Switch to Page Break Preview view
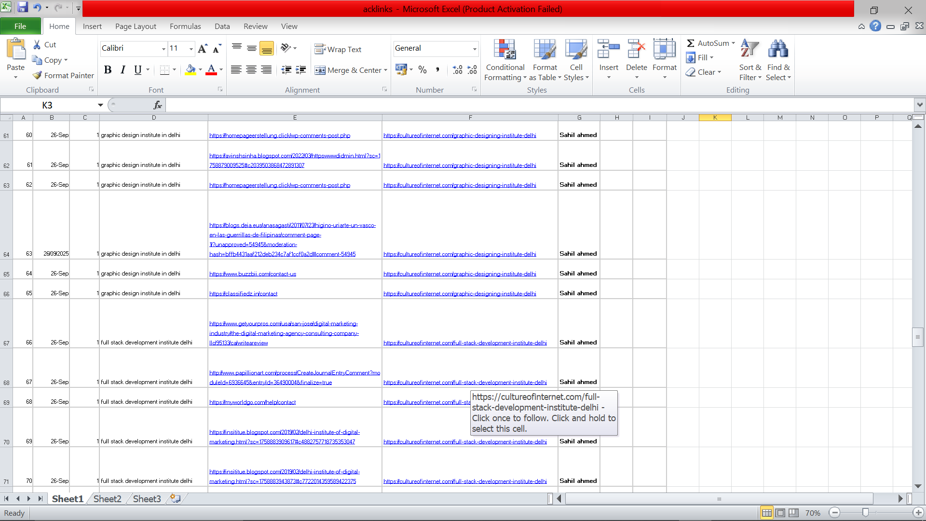 tap(793, 513)
